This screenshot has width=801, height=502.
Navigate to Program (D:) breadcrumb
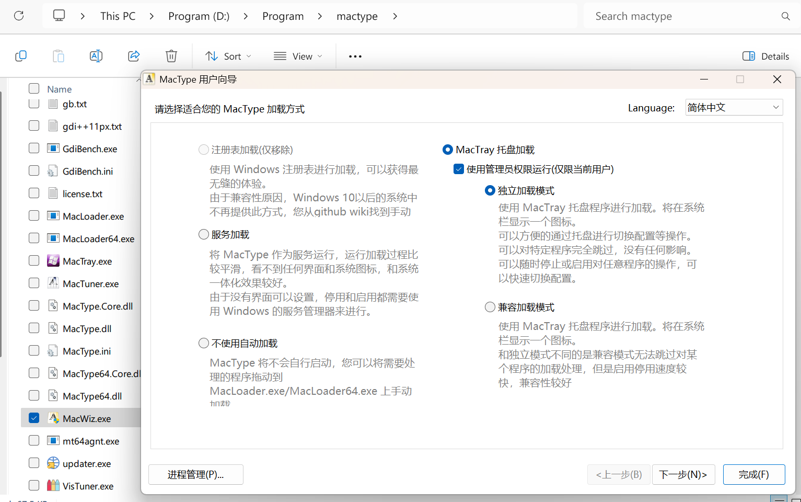click(x=199, y=16)
